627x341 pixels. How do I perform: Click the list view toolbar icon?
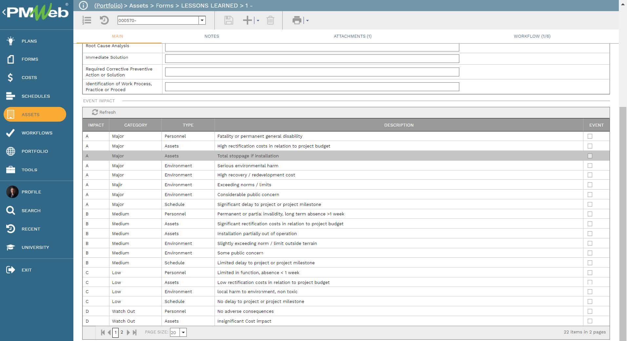pos(86,20)
